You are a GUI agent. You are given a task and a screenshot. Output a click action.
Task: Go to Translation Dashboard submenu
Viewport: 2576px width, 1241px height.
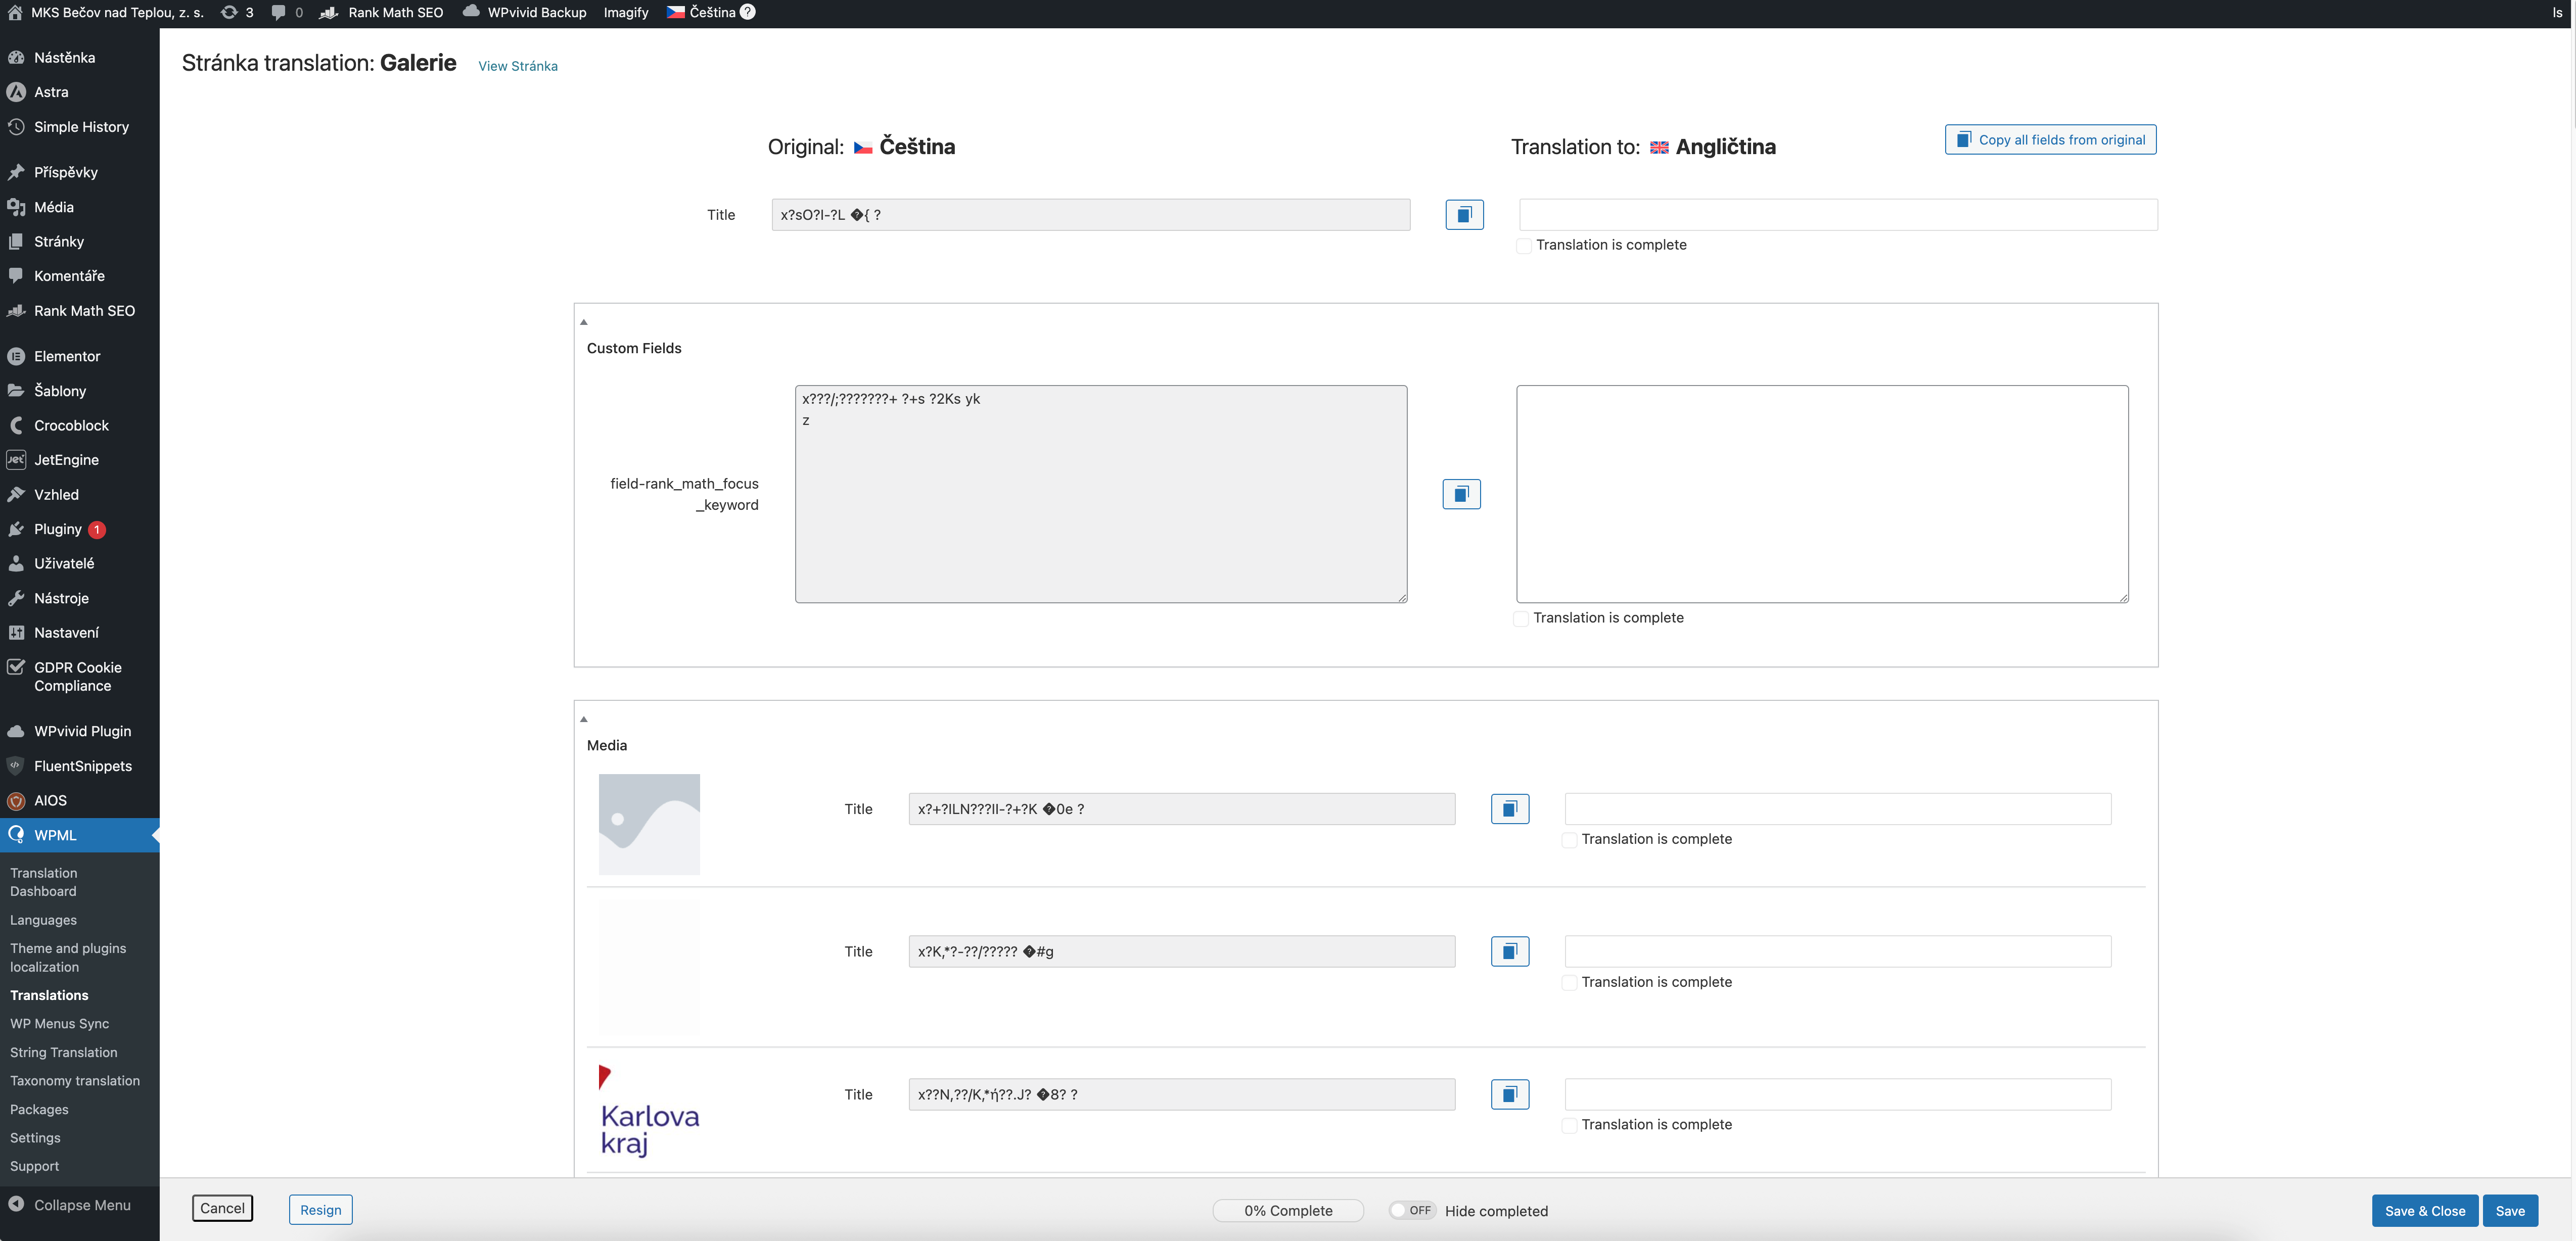coord(43,882)
